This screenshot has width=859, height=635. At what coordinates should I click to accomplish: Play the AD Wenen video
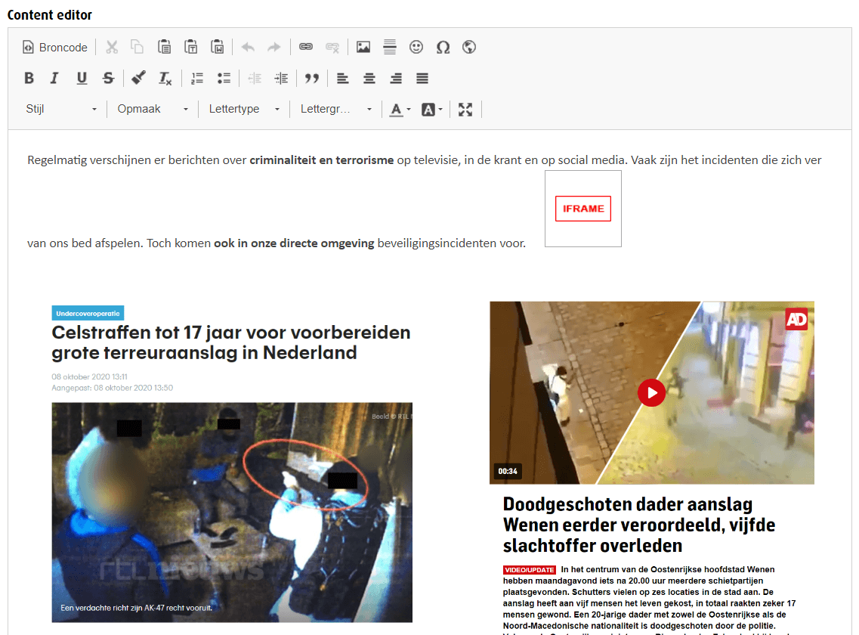point(651,392)
